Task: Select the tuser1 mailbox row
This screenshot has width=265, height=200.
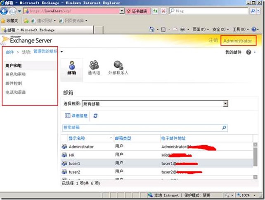Action: point(157,163)
